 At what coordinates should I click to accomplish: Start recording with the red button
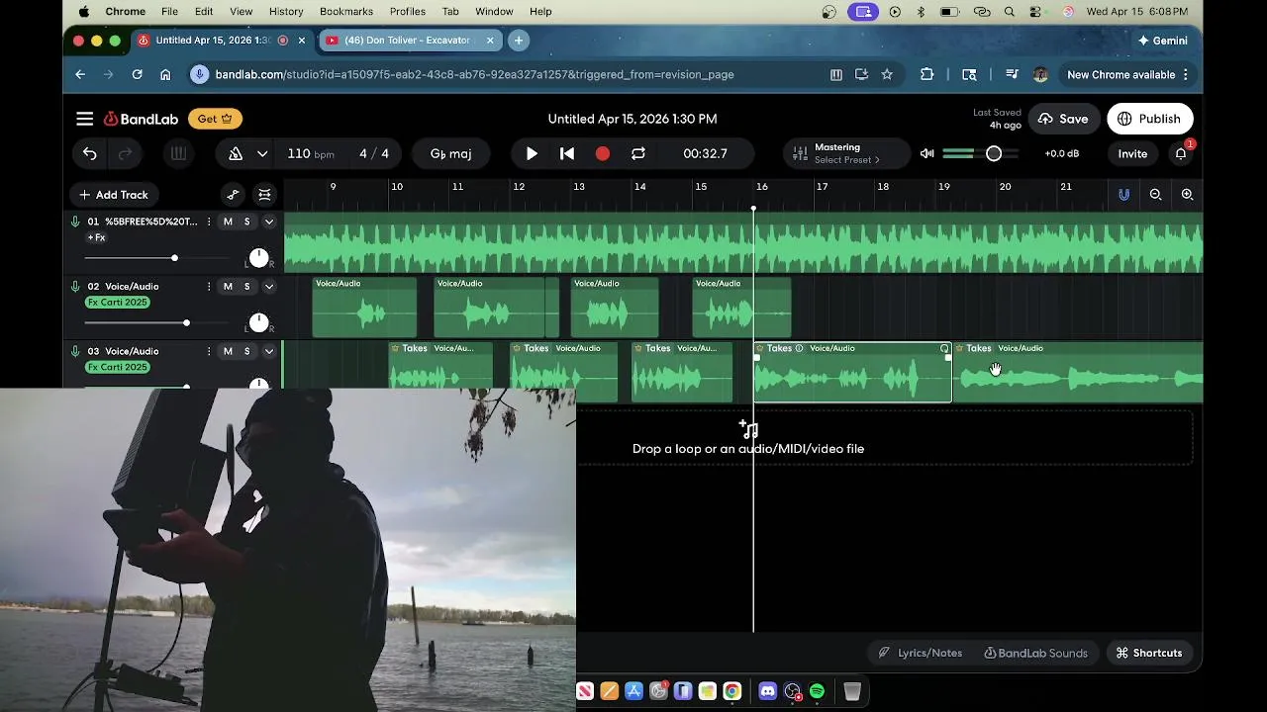[603, 153]
